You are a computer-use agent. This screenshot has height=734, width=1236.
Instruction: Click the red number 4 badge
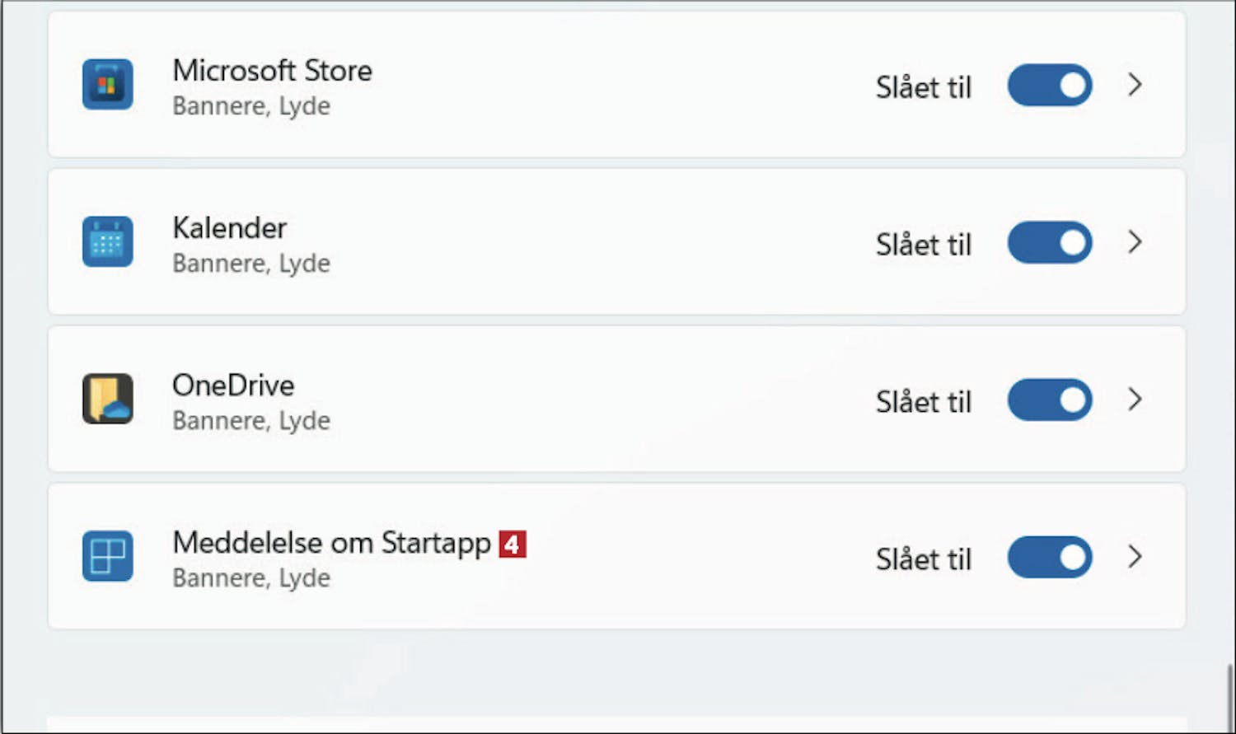[x=513, y=544]
